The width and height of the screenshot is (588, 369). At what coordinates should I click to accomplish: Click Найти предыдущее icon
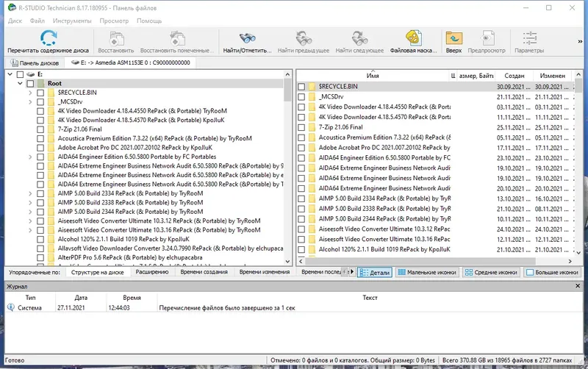coord(304,38)
